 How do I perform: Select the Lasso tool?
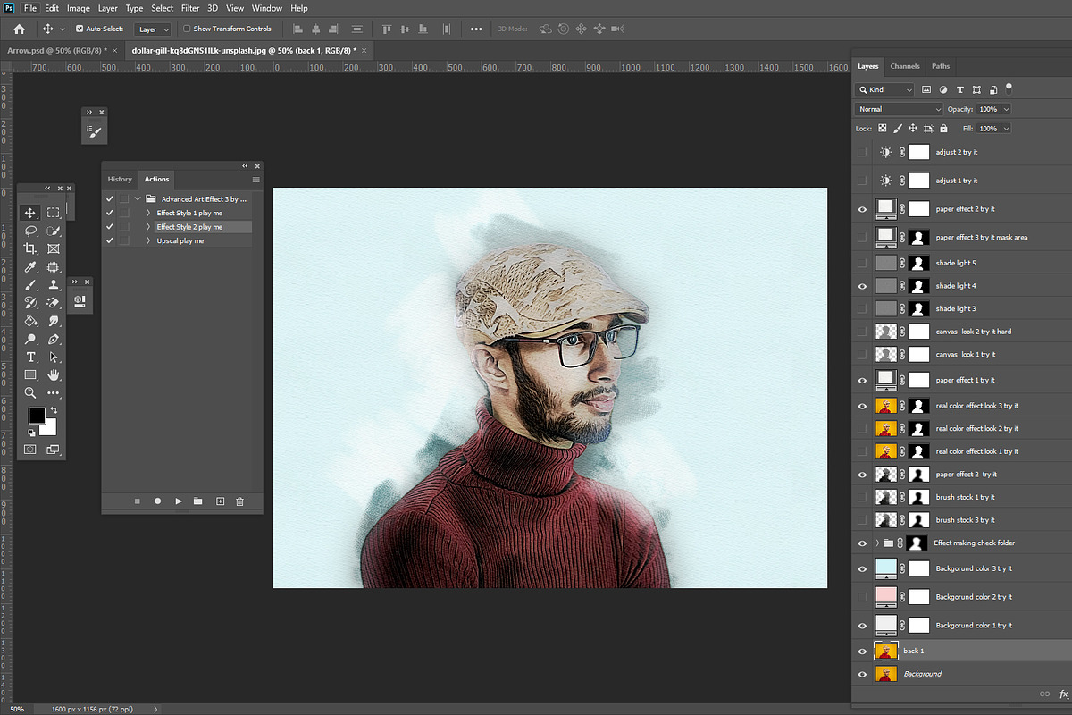tap(30, 231)
